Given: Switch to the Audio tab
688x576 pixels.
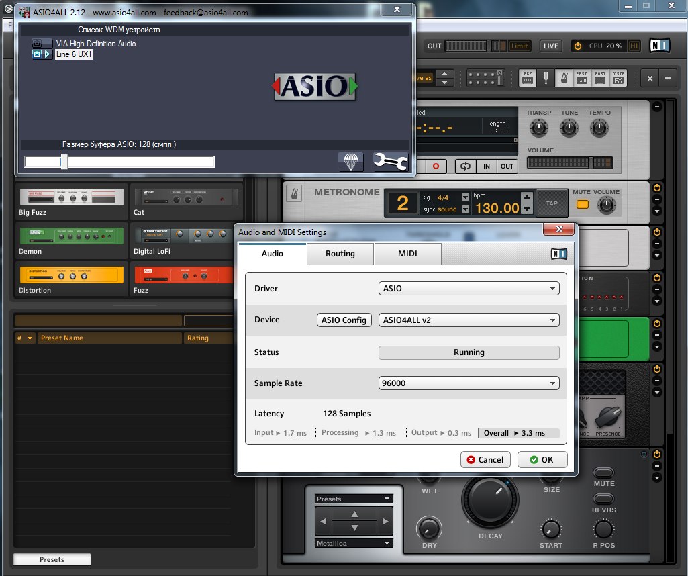Looking at the screenshot, I should [x=273, y=254].
